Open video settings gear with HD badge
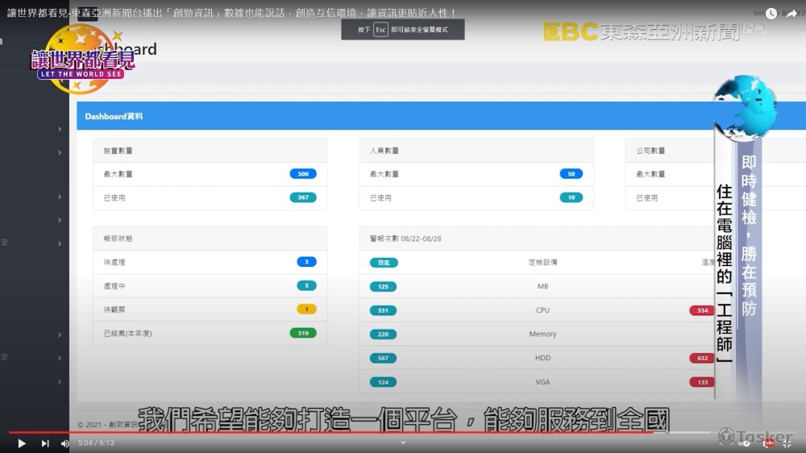 coord(768,443)
